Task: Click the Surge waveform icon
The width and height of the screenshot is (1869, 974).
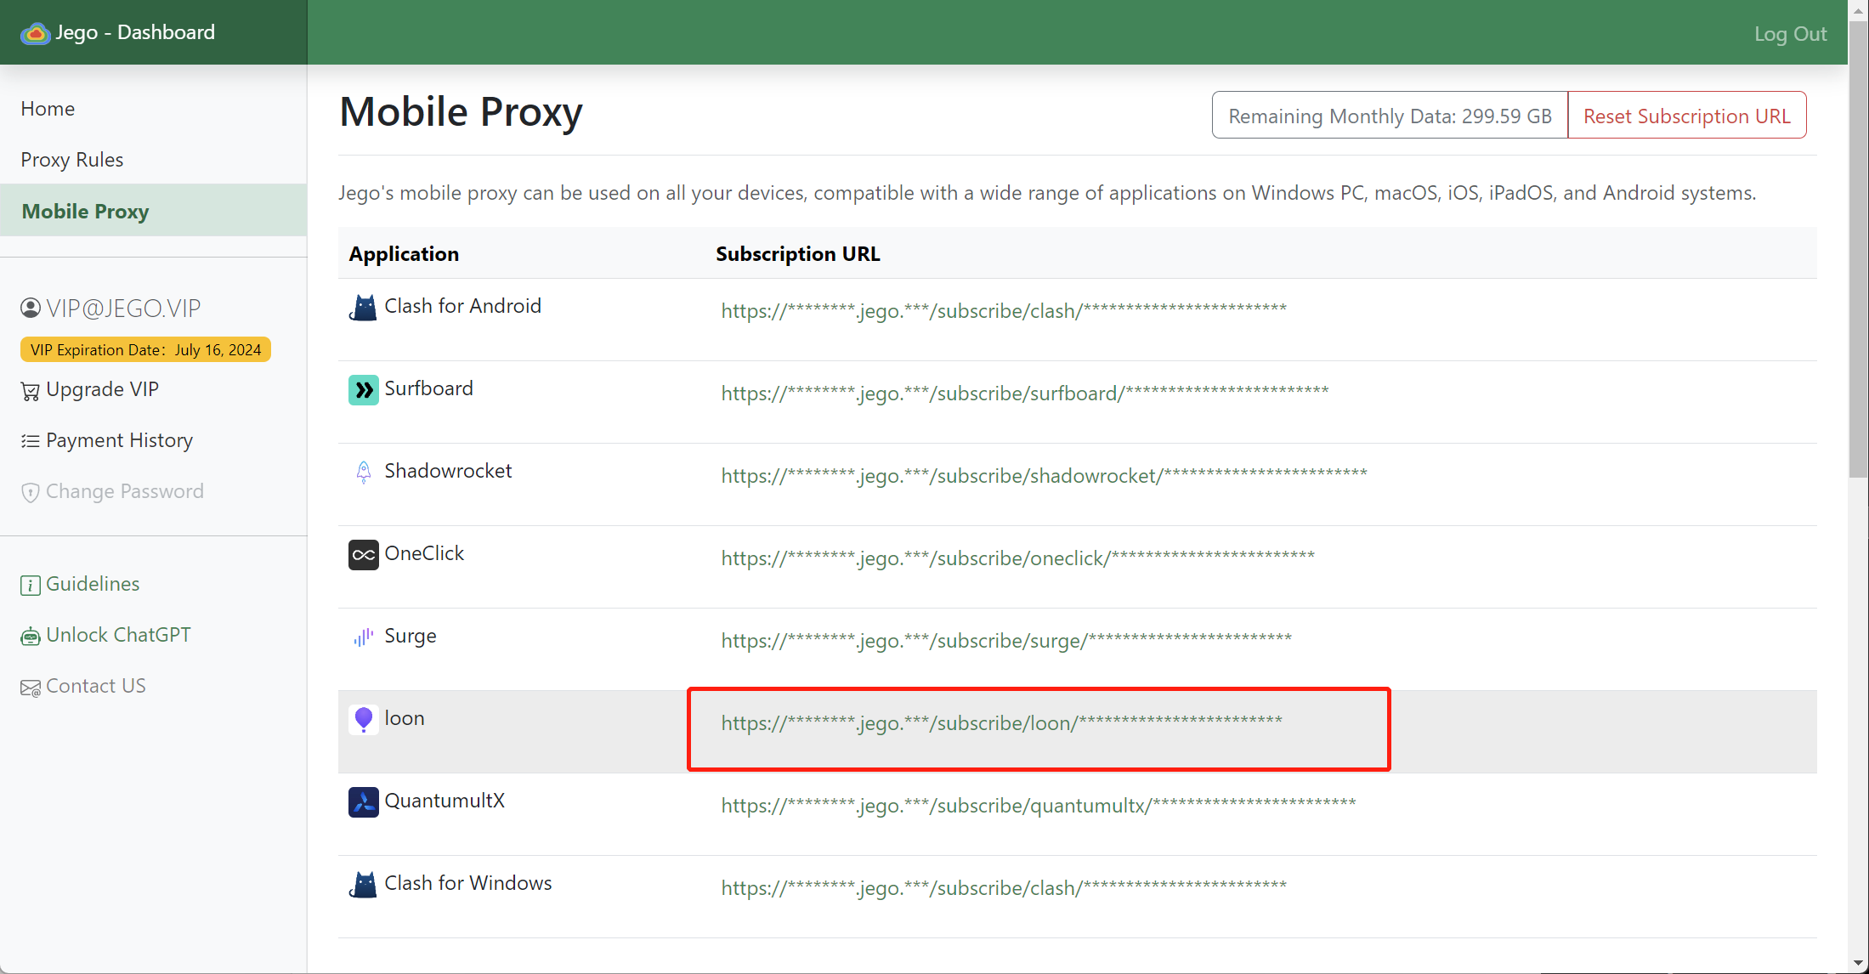Action: (x=363, y=637)
